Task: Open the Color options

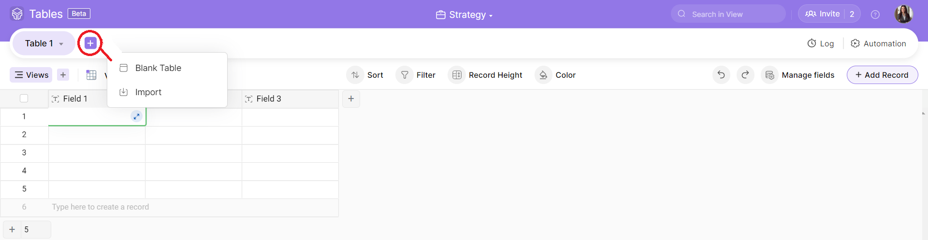Action: coord(556,75)
